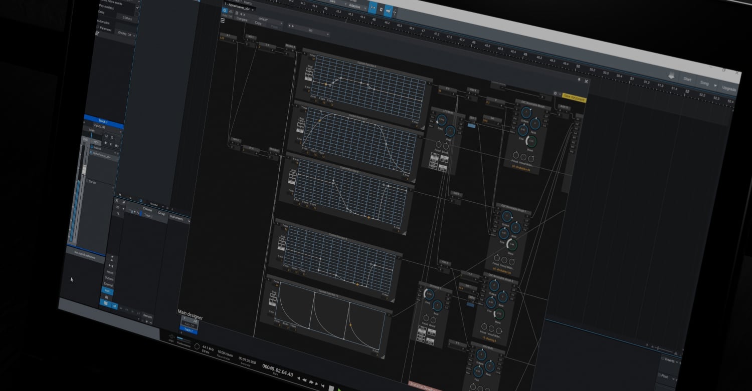Show the External section in the console
This screenshot has height=391, width=752.
pyautogui.click(x=109, y=285)
